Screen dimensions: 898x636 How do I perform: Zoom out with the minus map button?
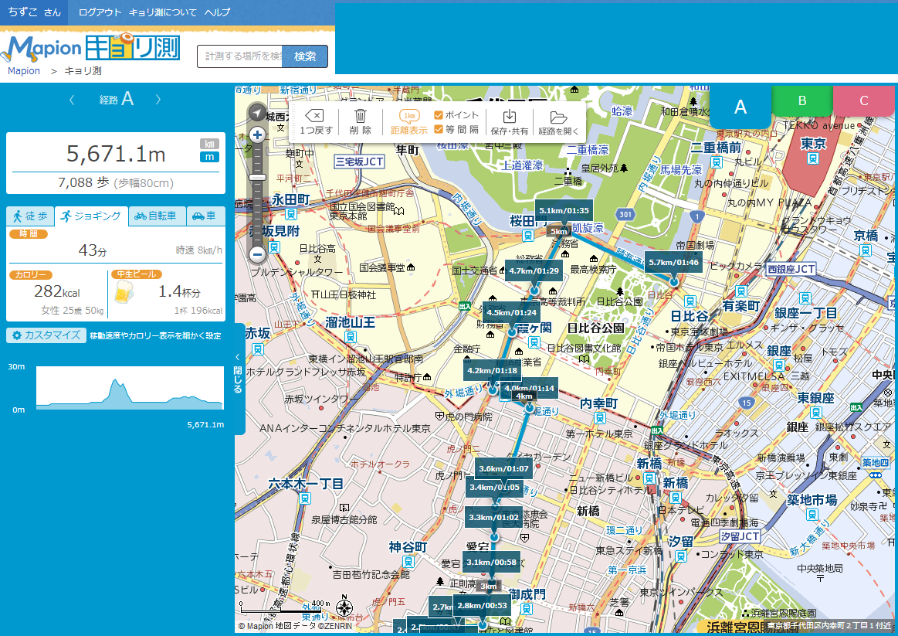pyautogui.click(x=258, y=254)
